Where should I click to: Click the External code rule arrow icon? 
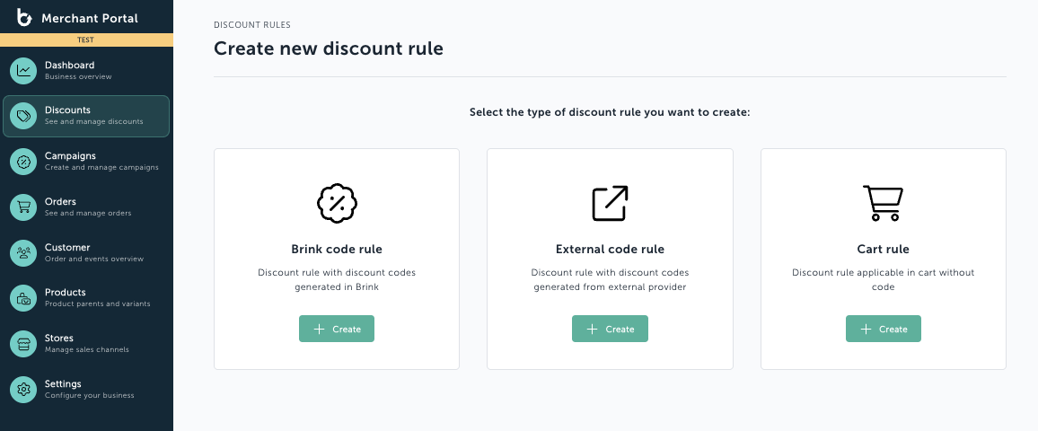pos(610,203)
